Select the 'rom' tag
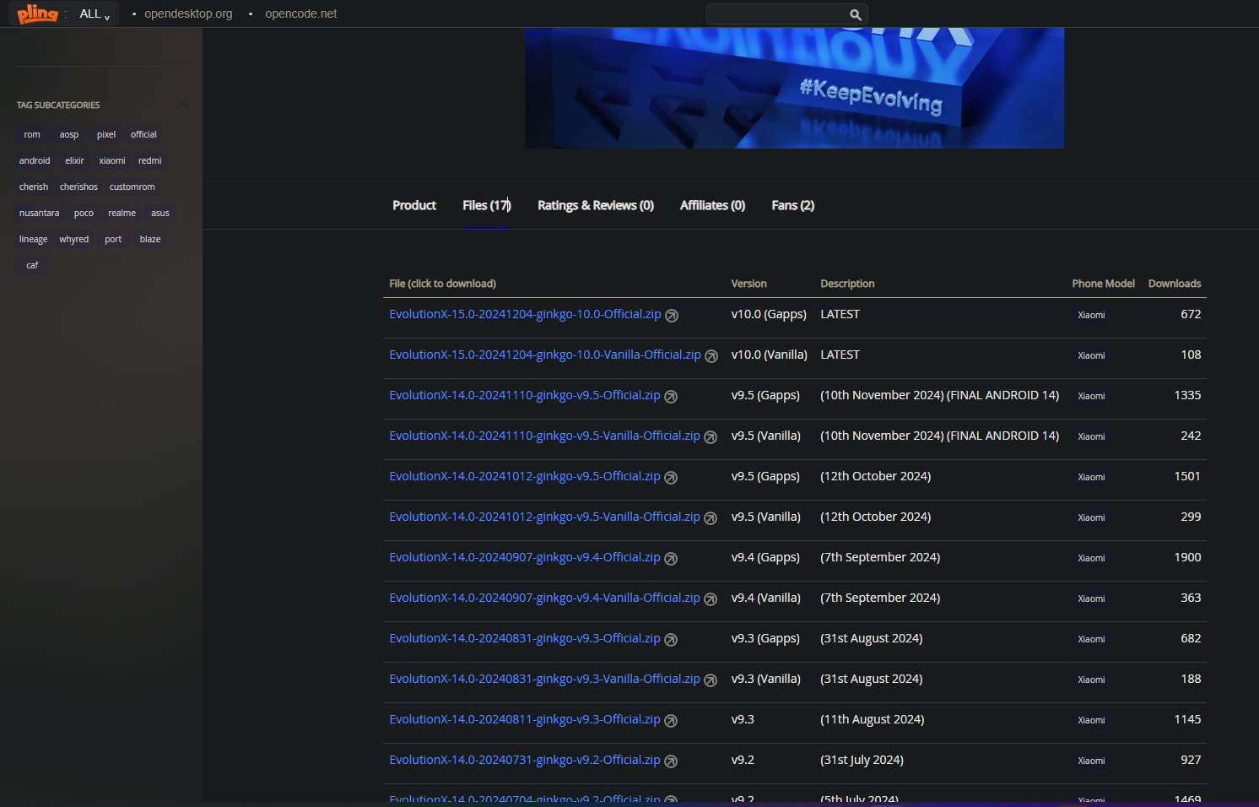The height and width of the screenshot is (807, 1259). pos(32,135)
